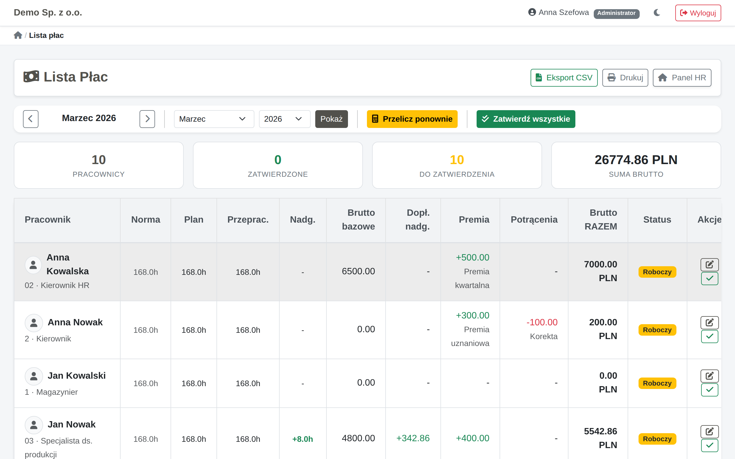Export the payroll via Eksport CSV
This screenshot has width=735, height=459.
pos(564,78)
